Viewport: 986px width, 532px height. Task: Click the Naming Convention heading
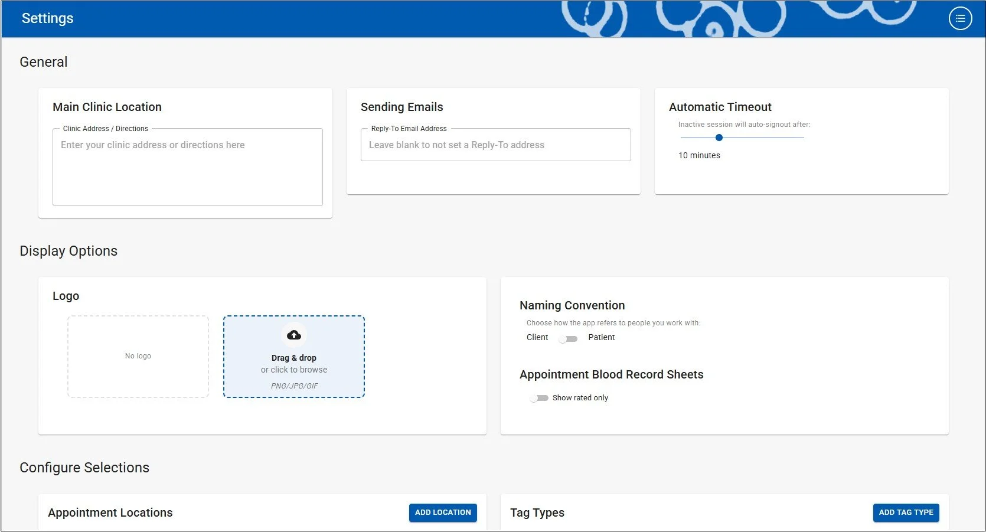(x=572, y=305)
